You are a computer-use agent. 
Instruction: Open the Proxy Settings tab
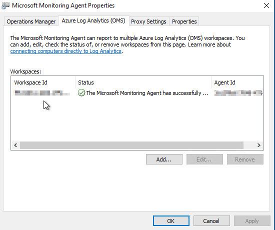tap(148, 21)
